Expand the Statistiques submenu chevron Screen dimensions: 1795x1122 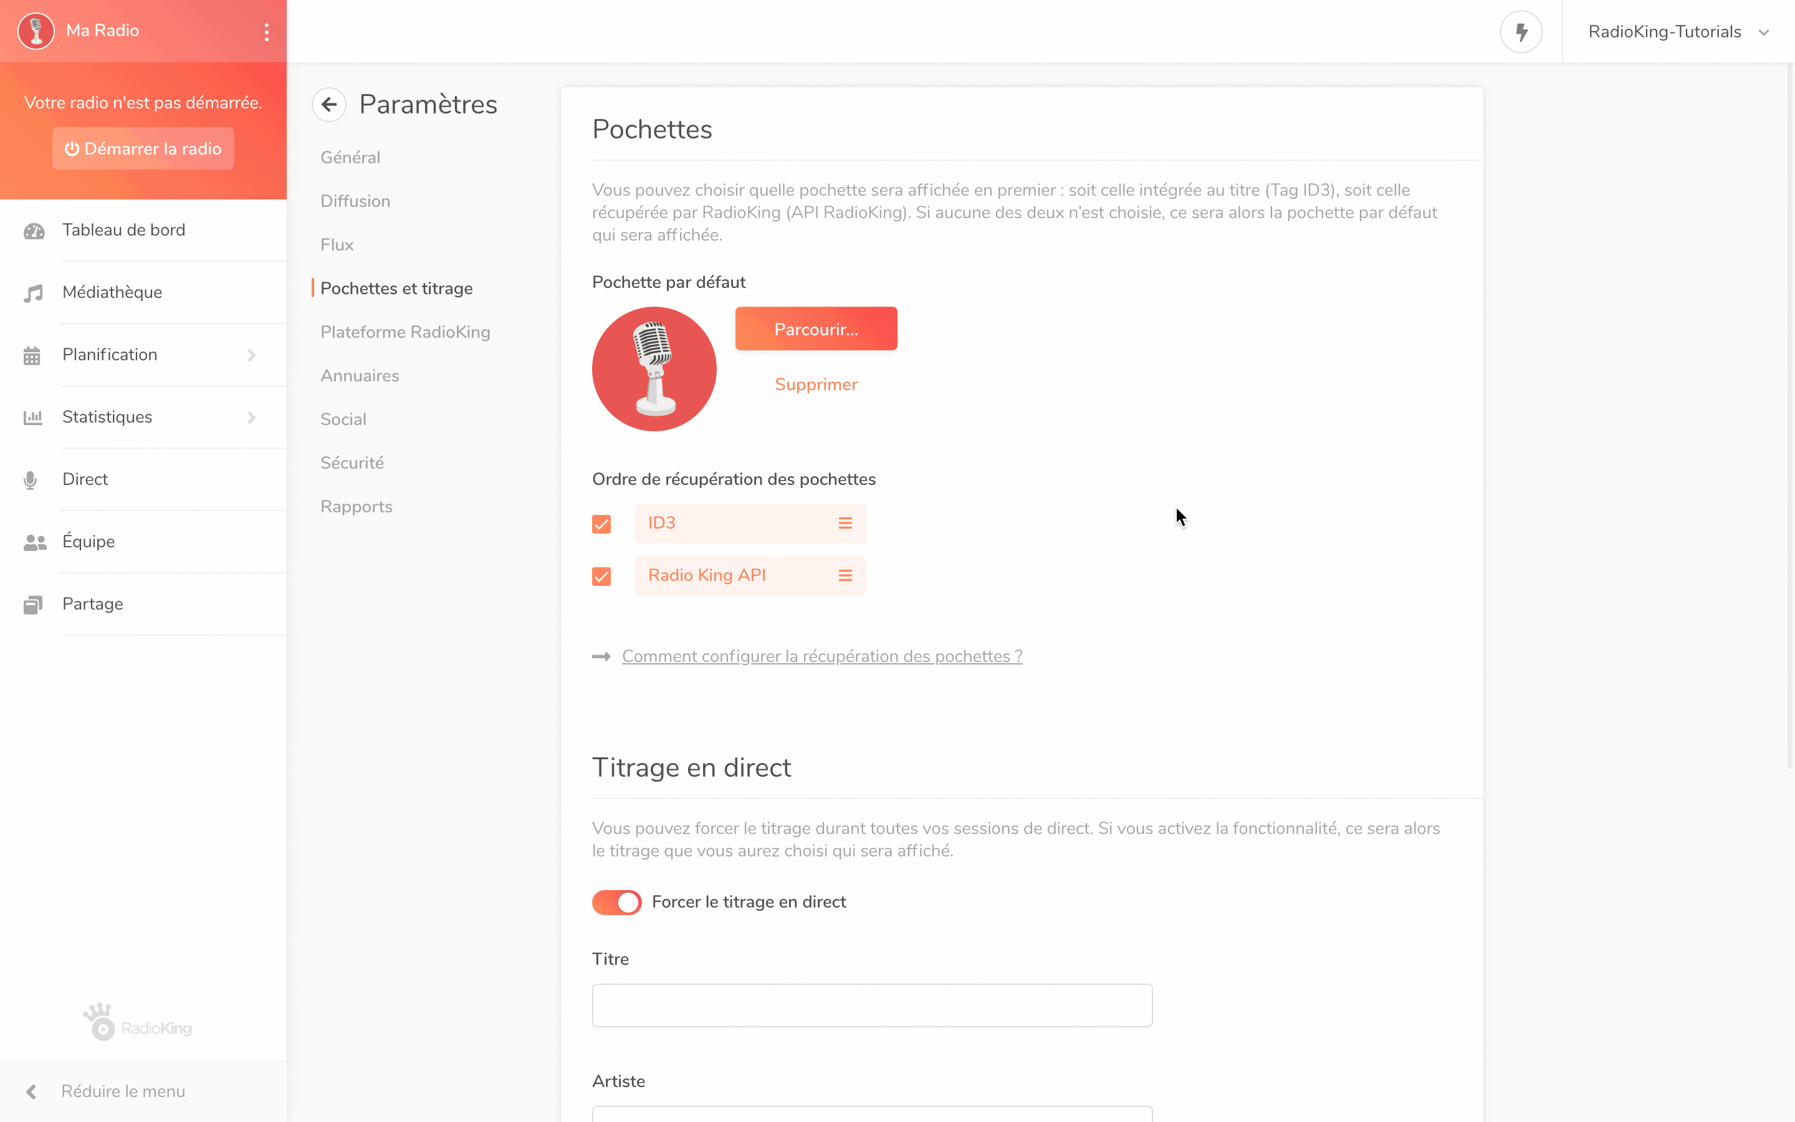[x=251, y=418]
